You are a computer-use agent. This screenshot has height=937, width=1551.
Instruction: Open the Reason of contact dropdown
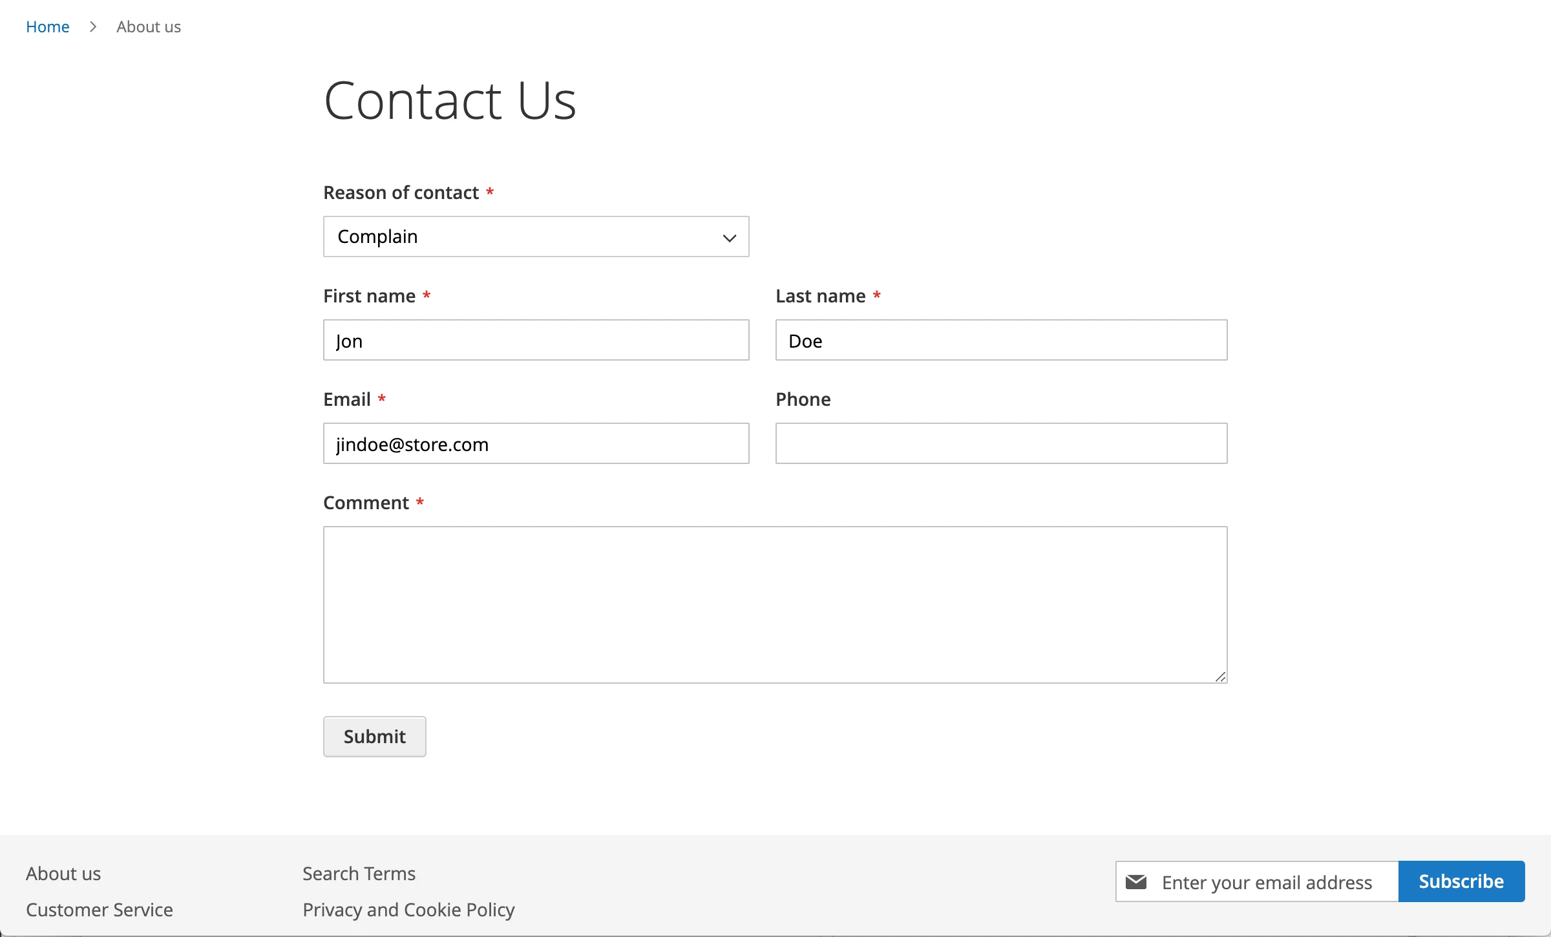pos(536,237)
